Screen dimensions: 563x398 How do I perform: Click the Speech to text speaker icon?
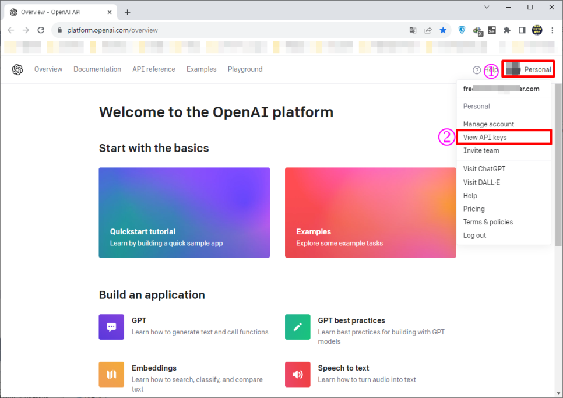click(298, 374)
